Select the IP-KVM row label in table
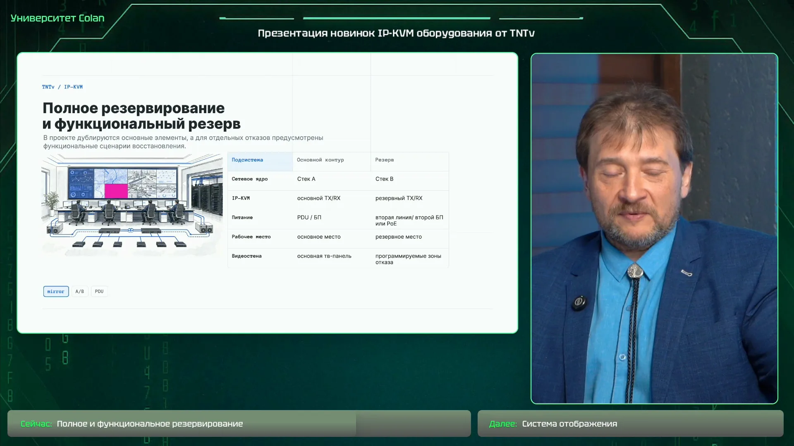The width and height of the screenshot is (794, 446). pyautogui.click(x=241, y=199)
